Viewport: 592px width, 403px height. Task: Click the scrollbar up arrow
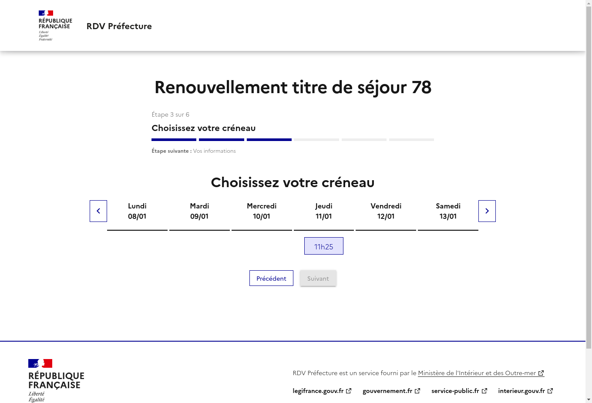click(589, 3)
